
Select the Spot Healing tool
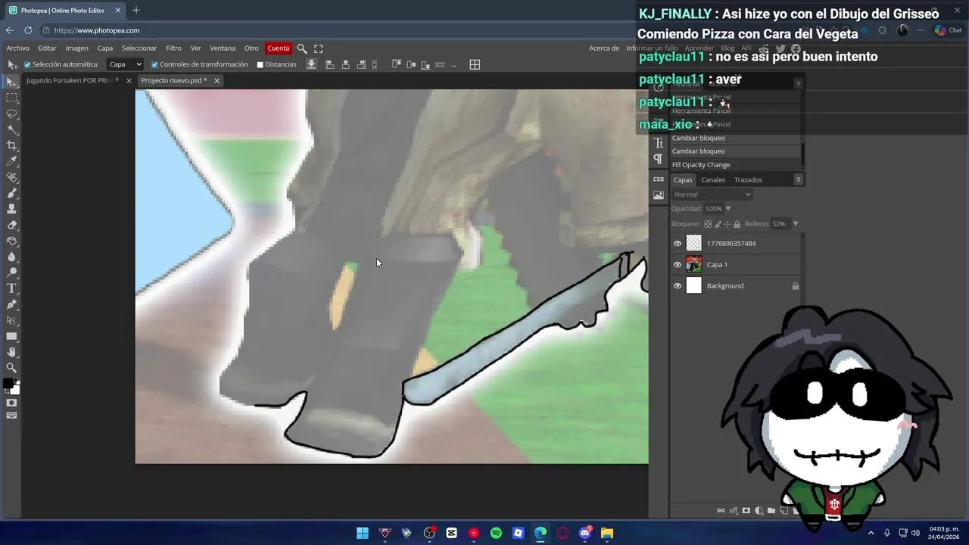coord(11,177)
